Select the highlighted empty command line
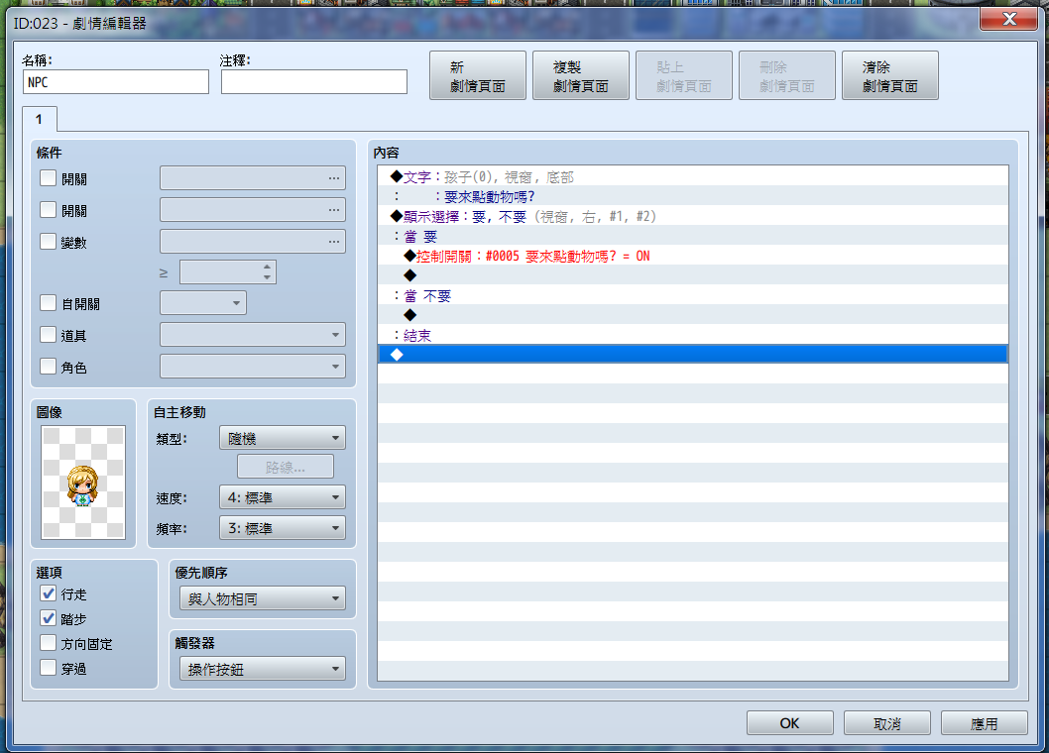 (x=692, y=355)
